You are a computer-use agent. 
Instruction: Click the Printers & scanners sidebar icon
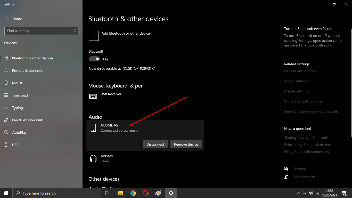[x=6, y=70]
